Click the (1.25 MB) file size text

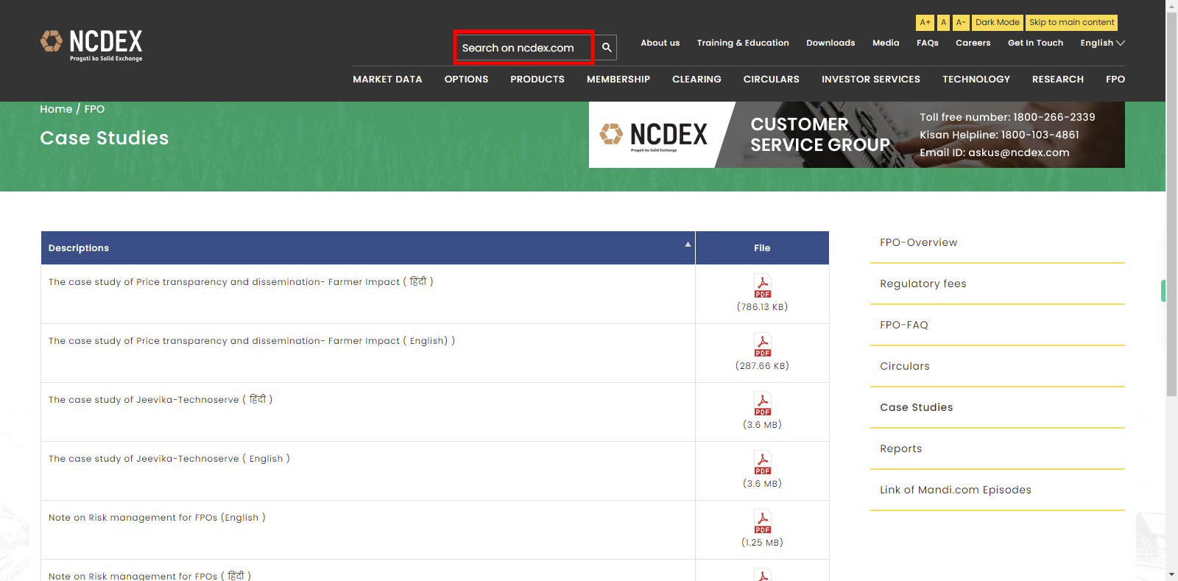pyautogui.click(x=762, y=543)
